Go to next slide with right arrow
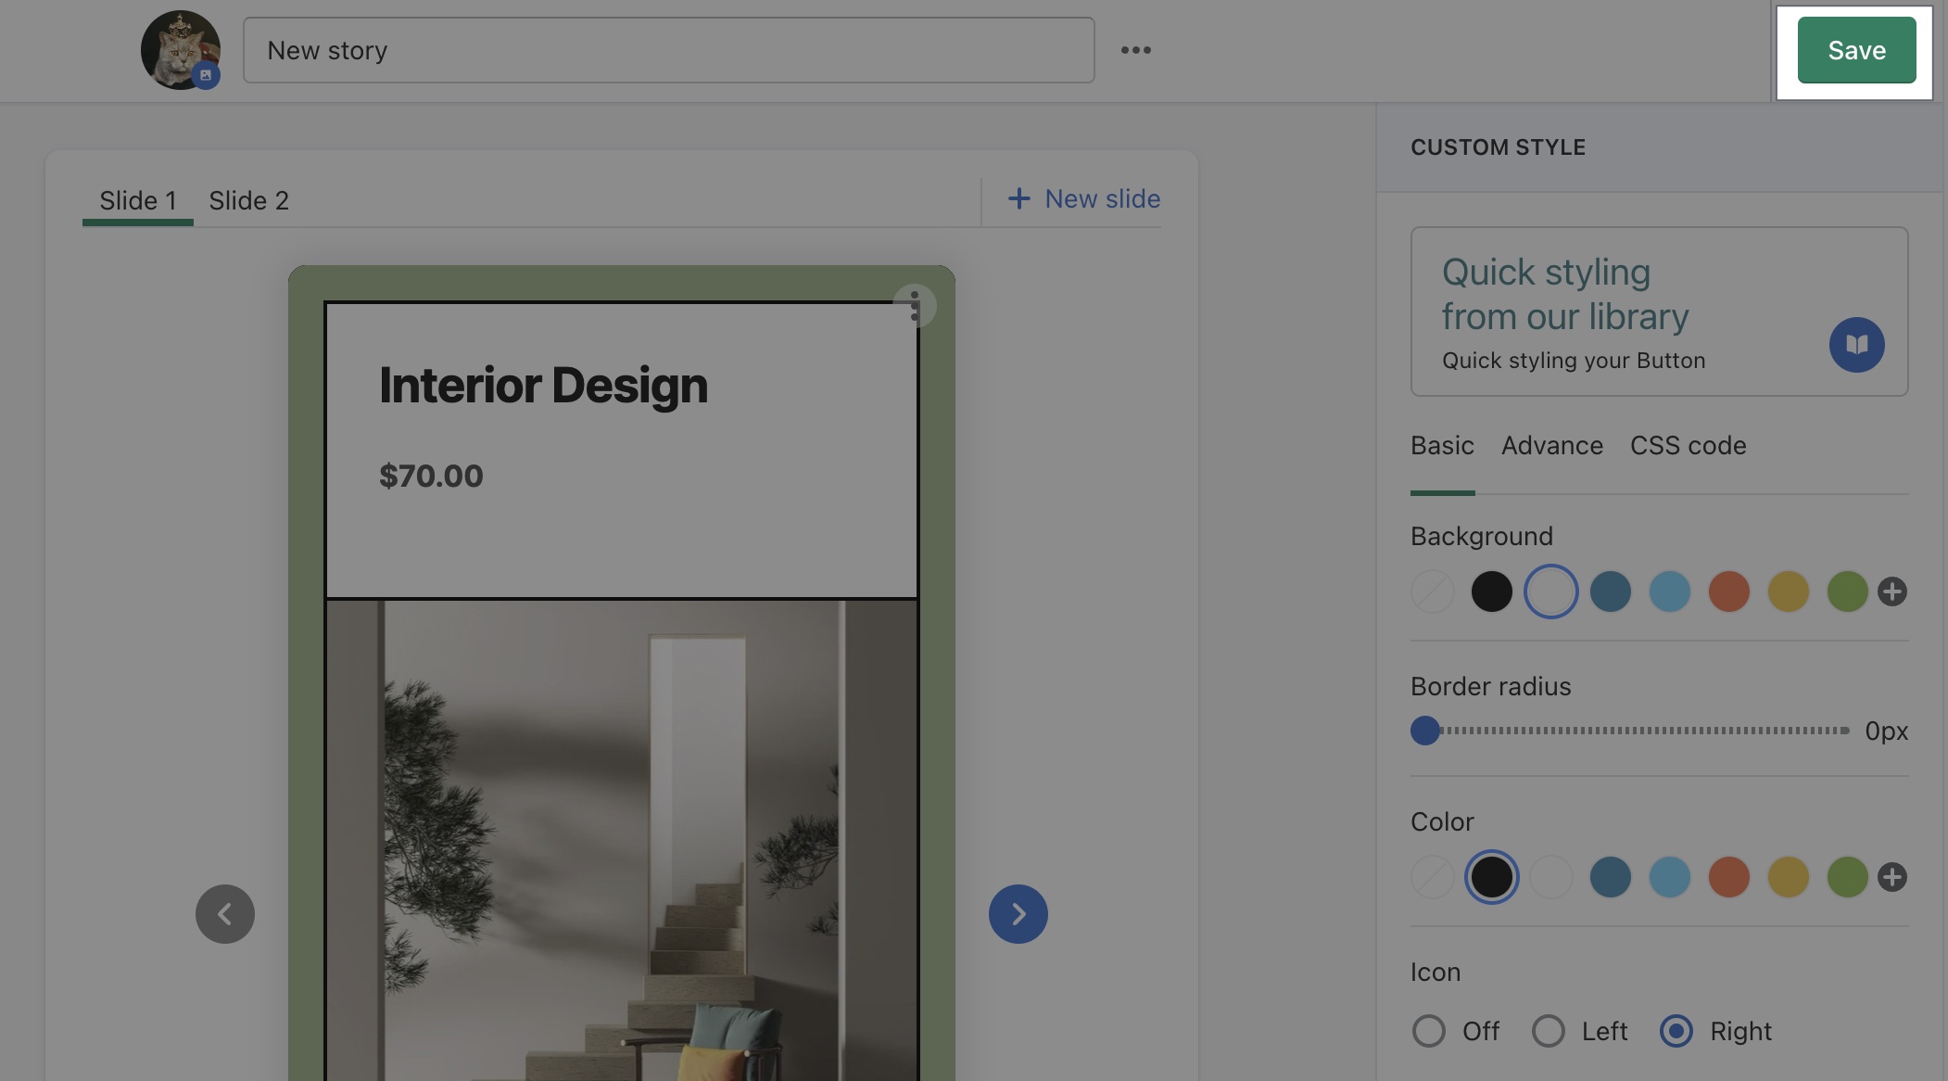The width and height of the screenshot is (1948, 1081). click(x=1018, y=914)
